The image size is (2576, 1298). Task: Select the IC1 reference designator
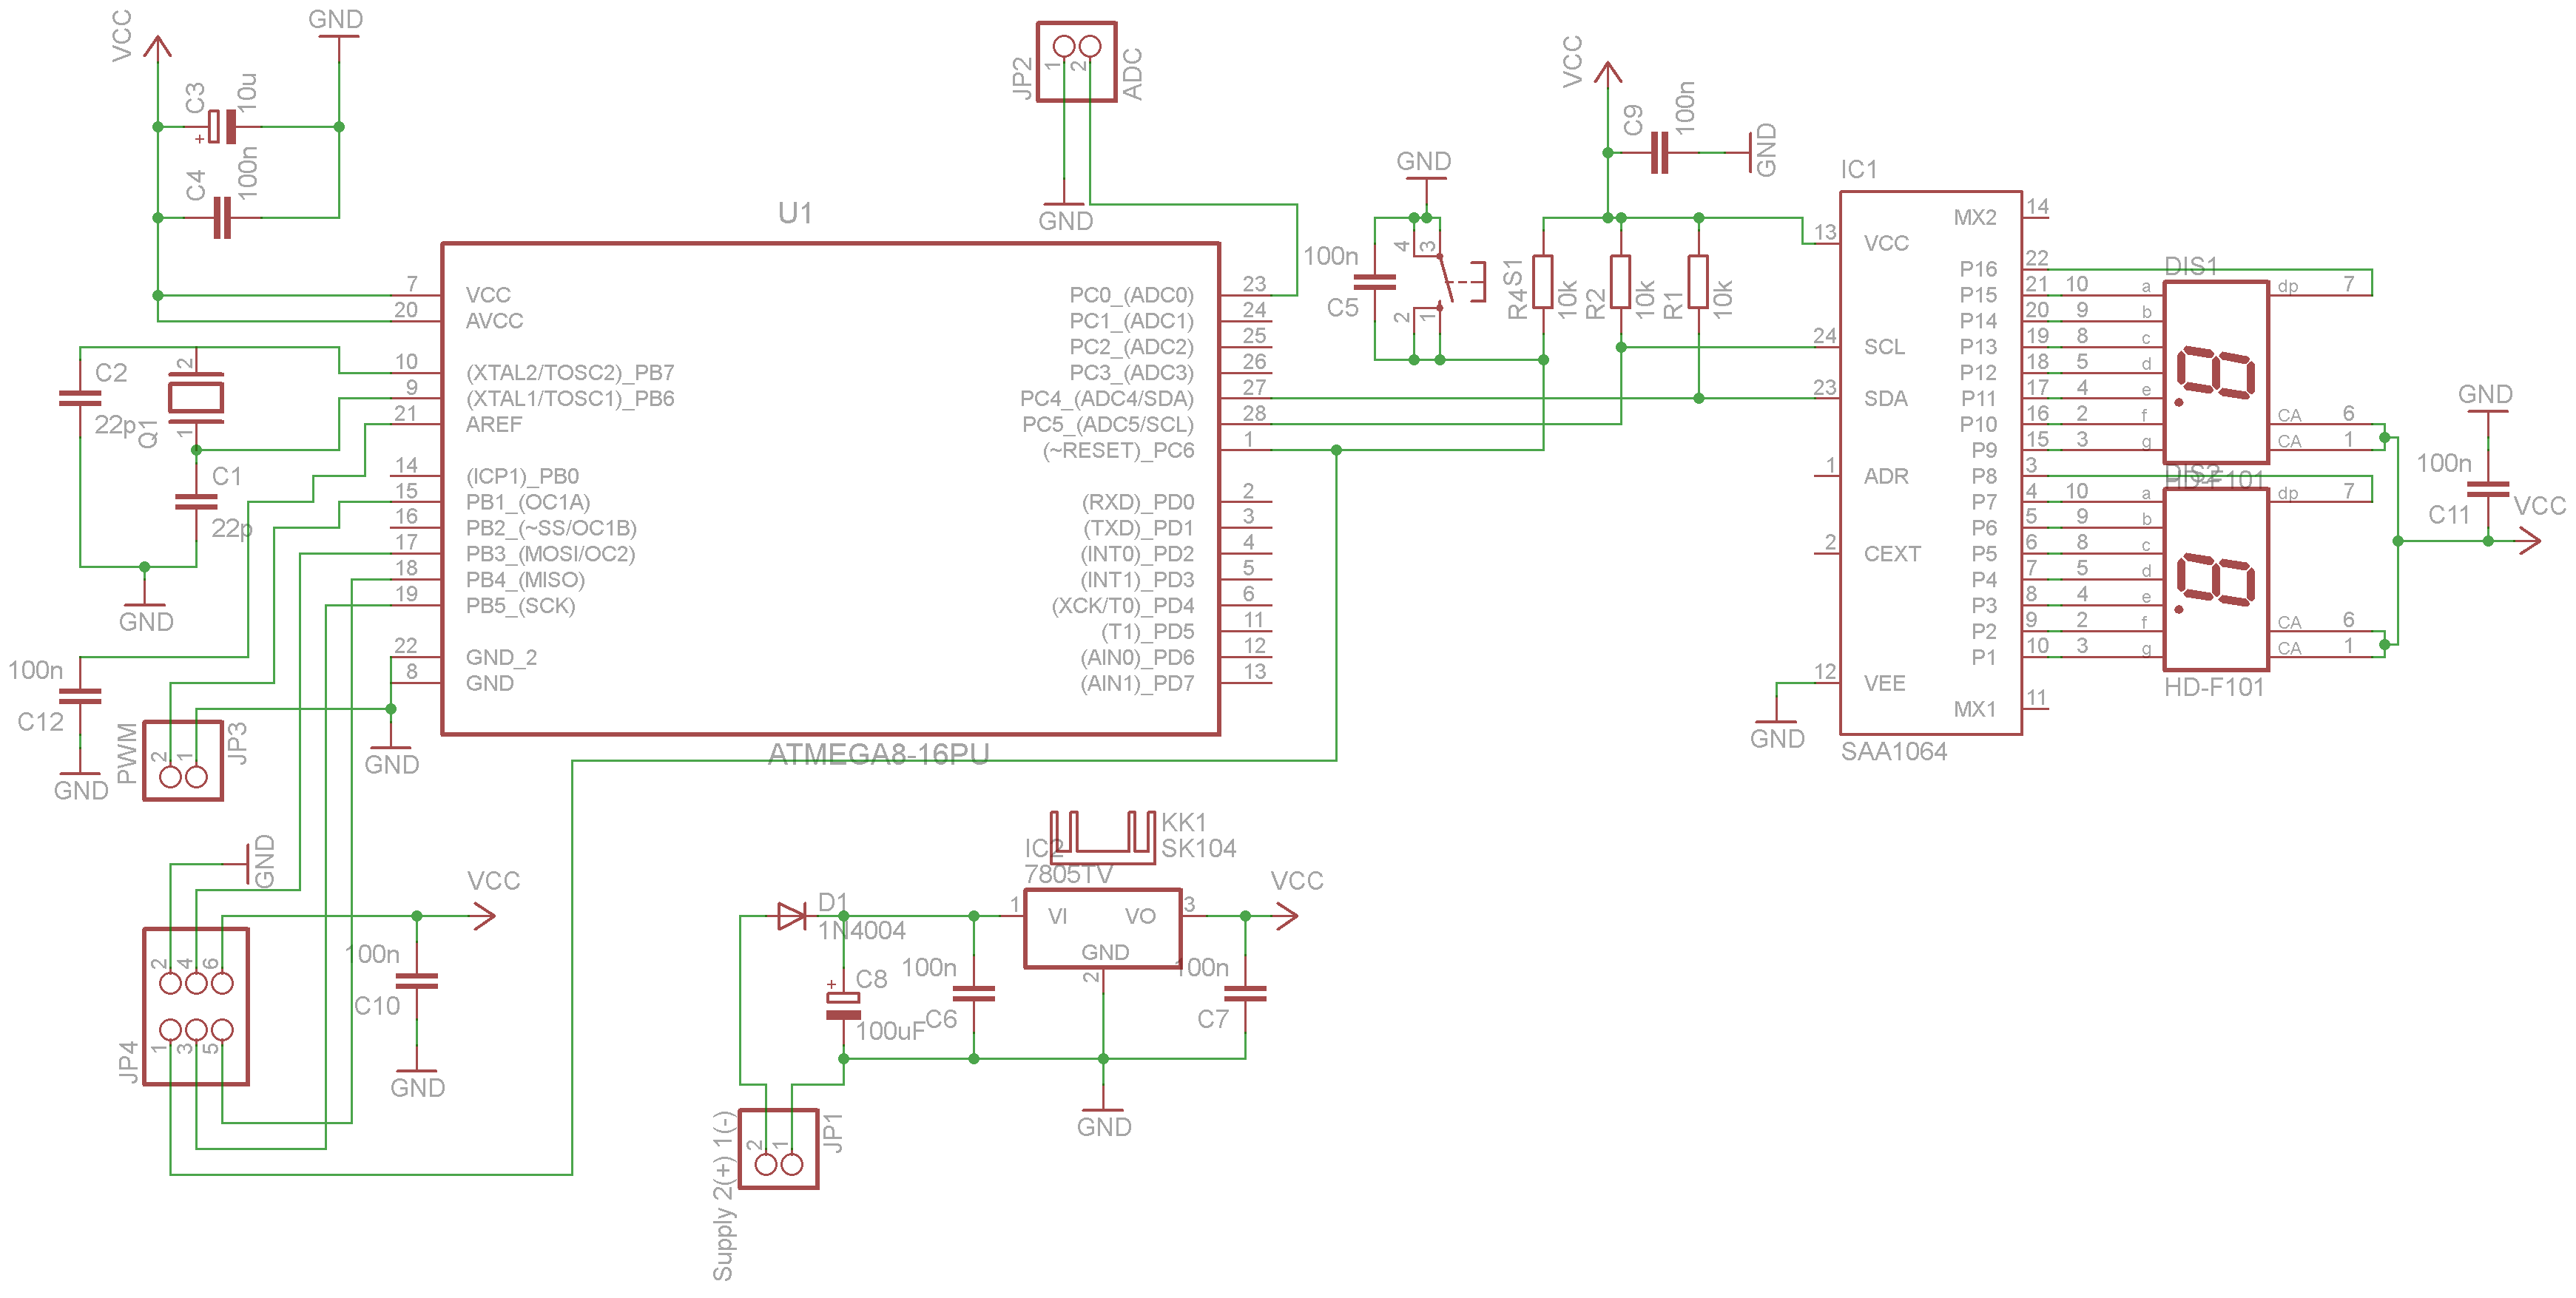coord(1859,170)
